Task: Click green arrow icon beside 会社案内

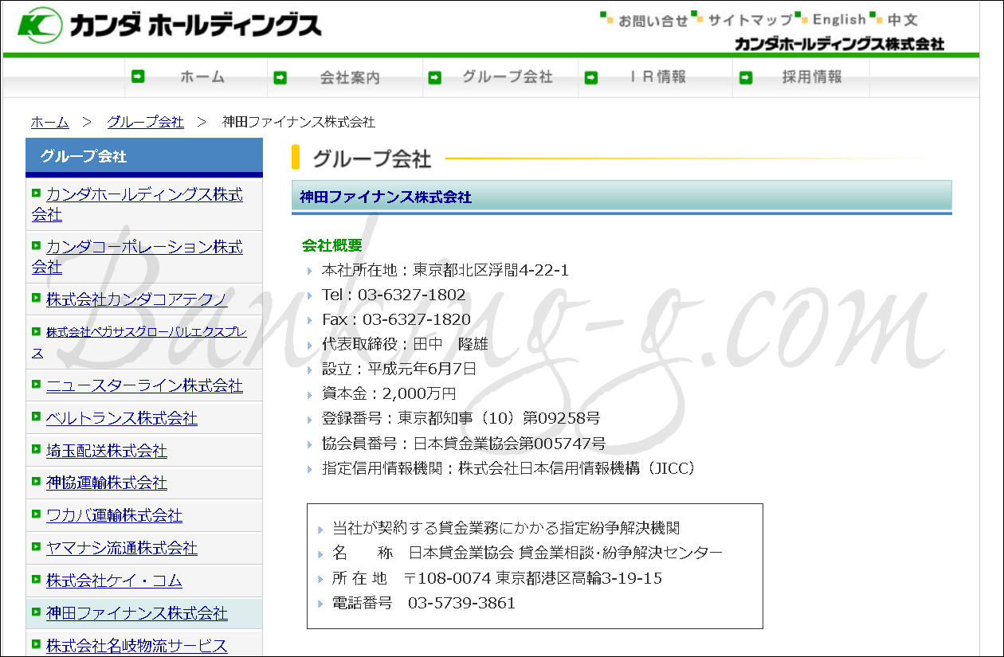Action: click(280, 77)
